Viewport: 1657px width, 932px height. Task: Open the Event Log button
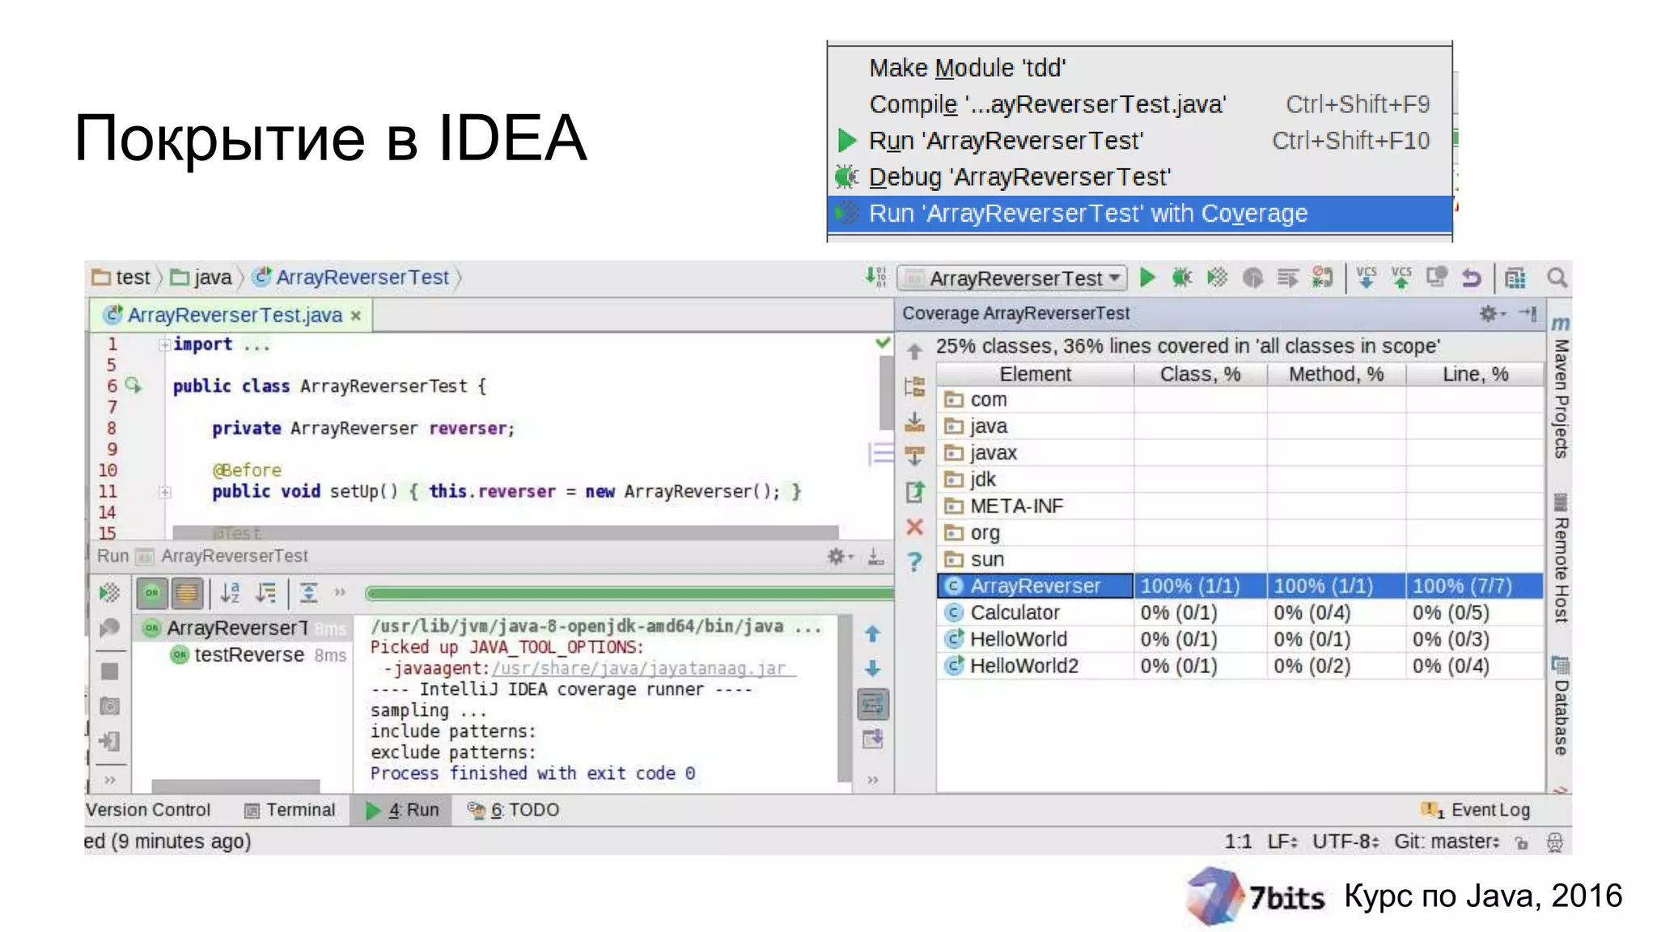pyautogui.click(x=1476, y=810)
